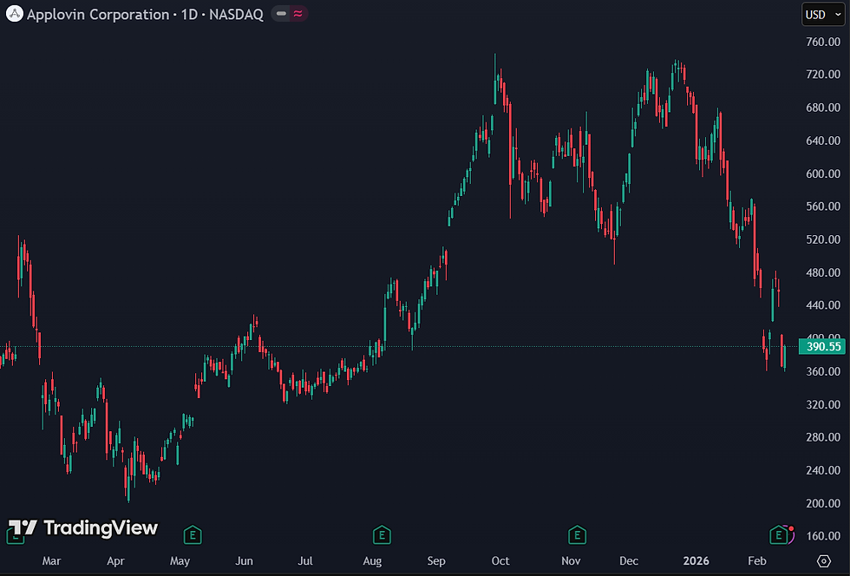Click the Apr label on time axis
The width and height of the screenshot is (850, 576).
tap(115, 560)
